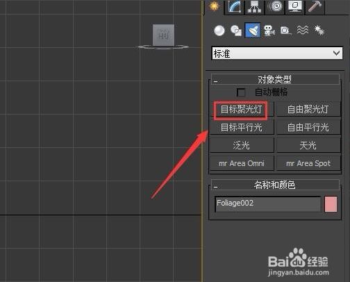Open the 标准 light type dropdown
Screen dimensions: 350x282
(277, 53)
